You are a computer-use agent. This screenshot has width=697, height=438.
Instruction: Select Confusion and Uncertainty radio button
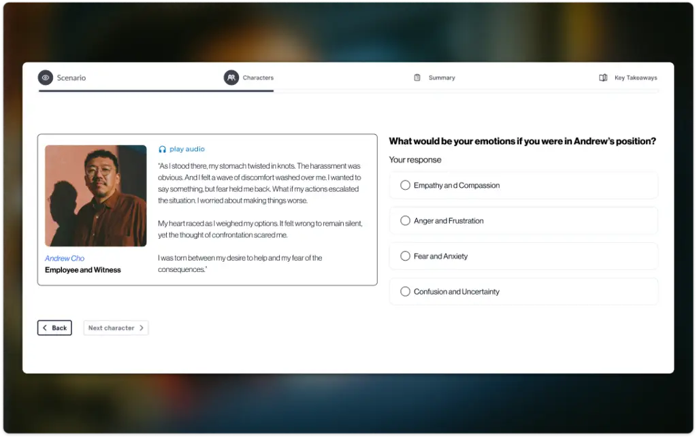[405, 292]
